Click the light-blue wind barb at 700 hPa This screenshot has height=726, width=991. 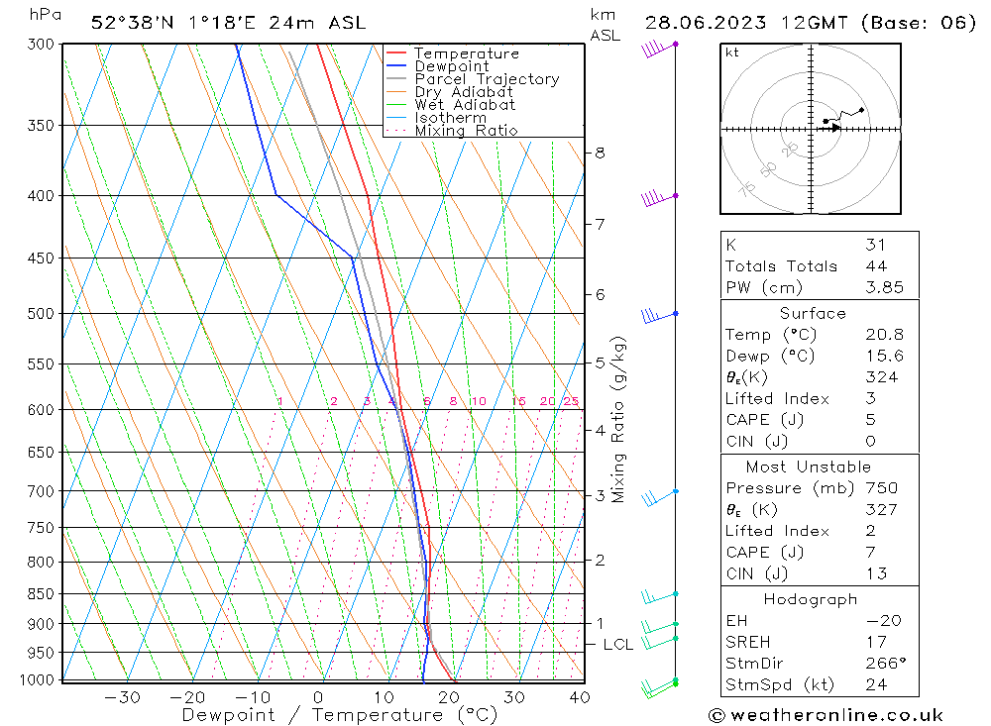659,497
